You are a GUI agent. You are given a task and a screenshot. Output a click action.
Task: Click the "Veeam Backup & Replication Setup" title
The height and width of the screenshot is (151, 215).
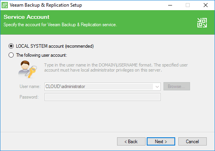point(46,5)
